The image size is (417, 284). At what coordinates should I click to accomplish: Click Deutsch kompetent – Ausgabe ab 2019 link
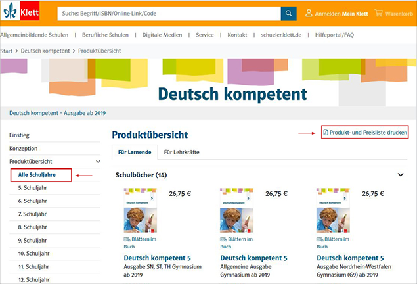(x=57, y=113)
